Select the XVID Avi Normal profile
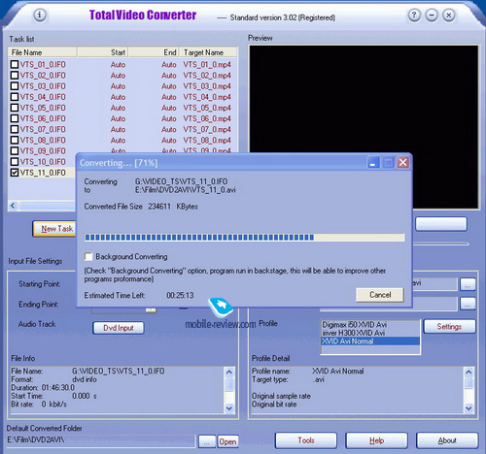Screen dimensions: 486x454 click(x=370, y=341)
